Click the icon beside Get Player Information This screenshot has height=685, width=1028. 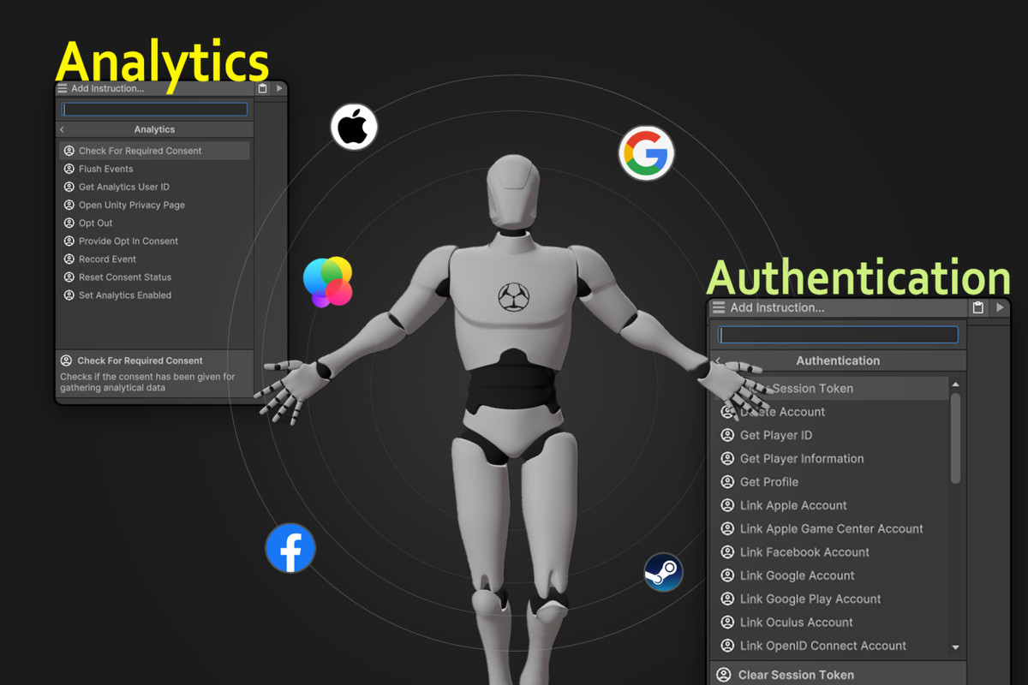pos(728,458)
